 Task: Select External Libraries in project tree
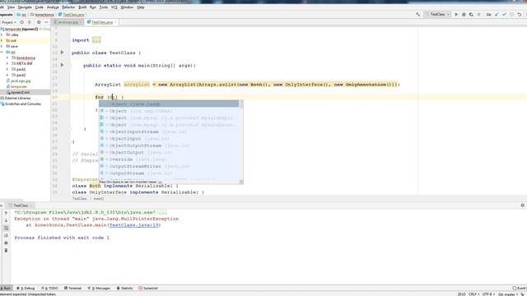tap(17, 98)
